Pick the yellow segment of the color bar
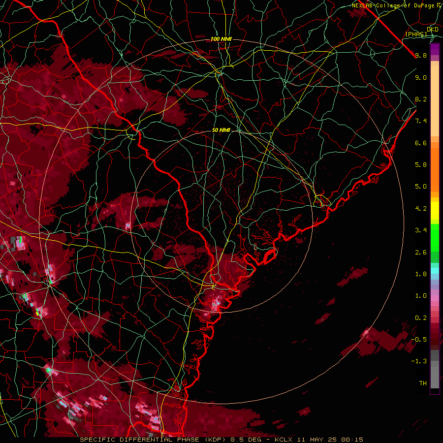The width and height of the screenshot is (443, 443). click(x=435, y=211)
